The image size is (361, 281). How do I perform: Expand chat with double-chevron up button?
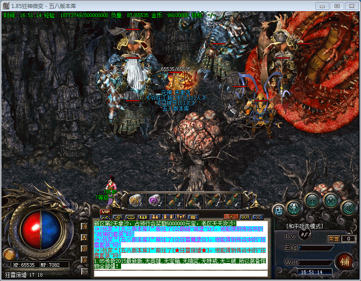point(105,217)
